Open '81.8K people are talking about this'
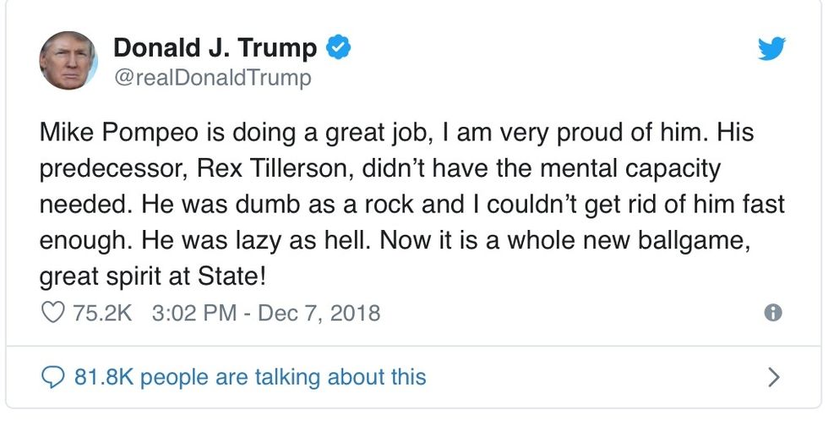The height and width of the screenshot is (432, 828). 249,376
